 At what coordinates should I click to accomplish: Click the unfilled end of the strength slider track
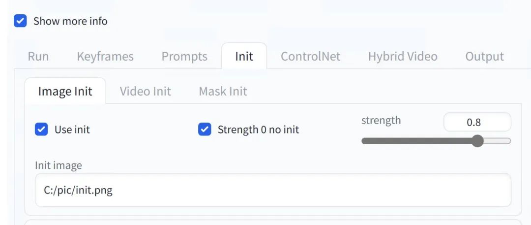(497, 141)
